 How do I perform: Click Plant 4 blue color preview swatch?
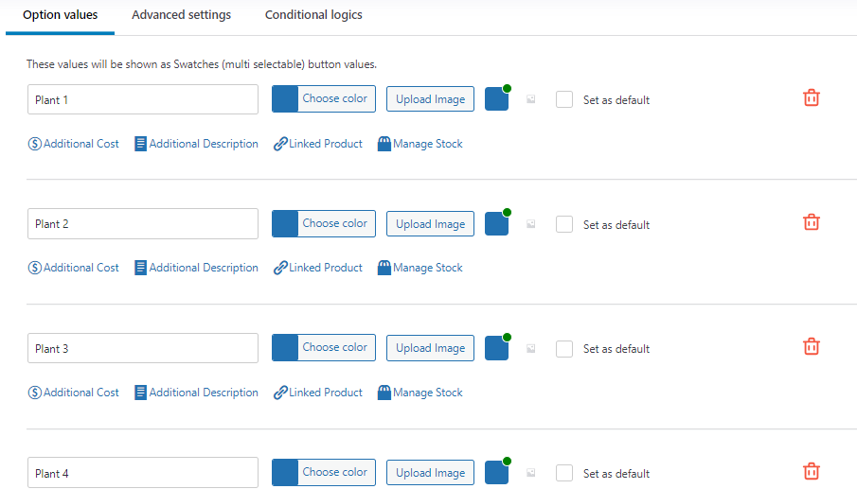tap(496, 473)
